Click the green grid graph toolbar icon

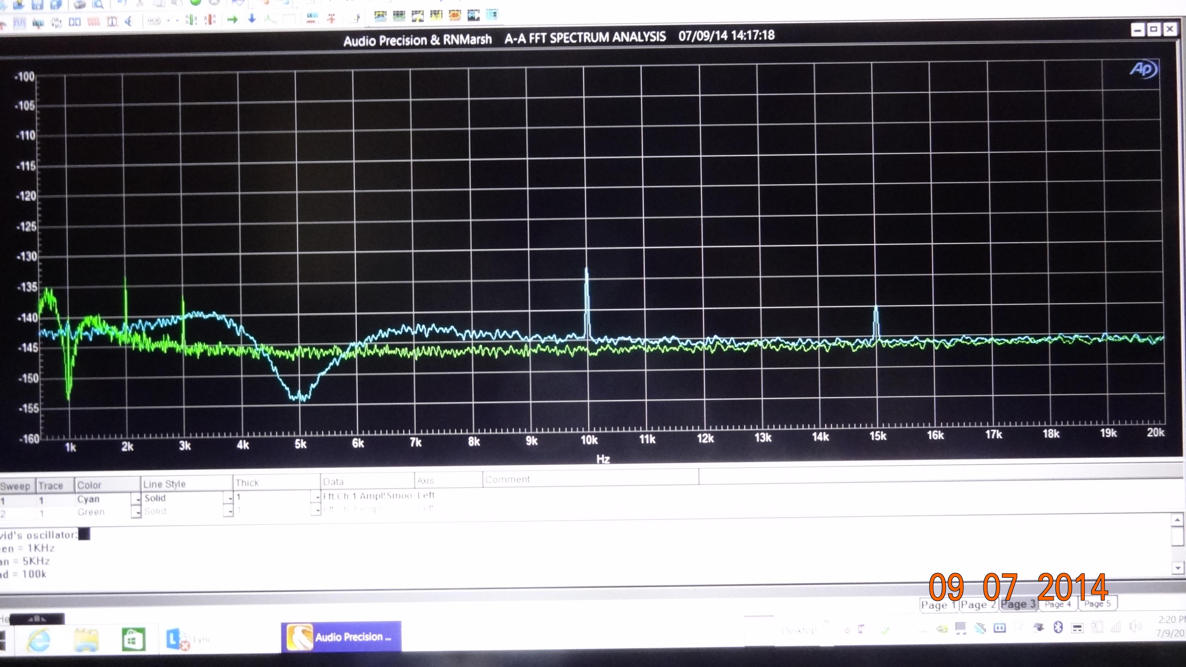click(399, 16)
